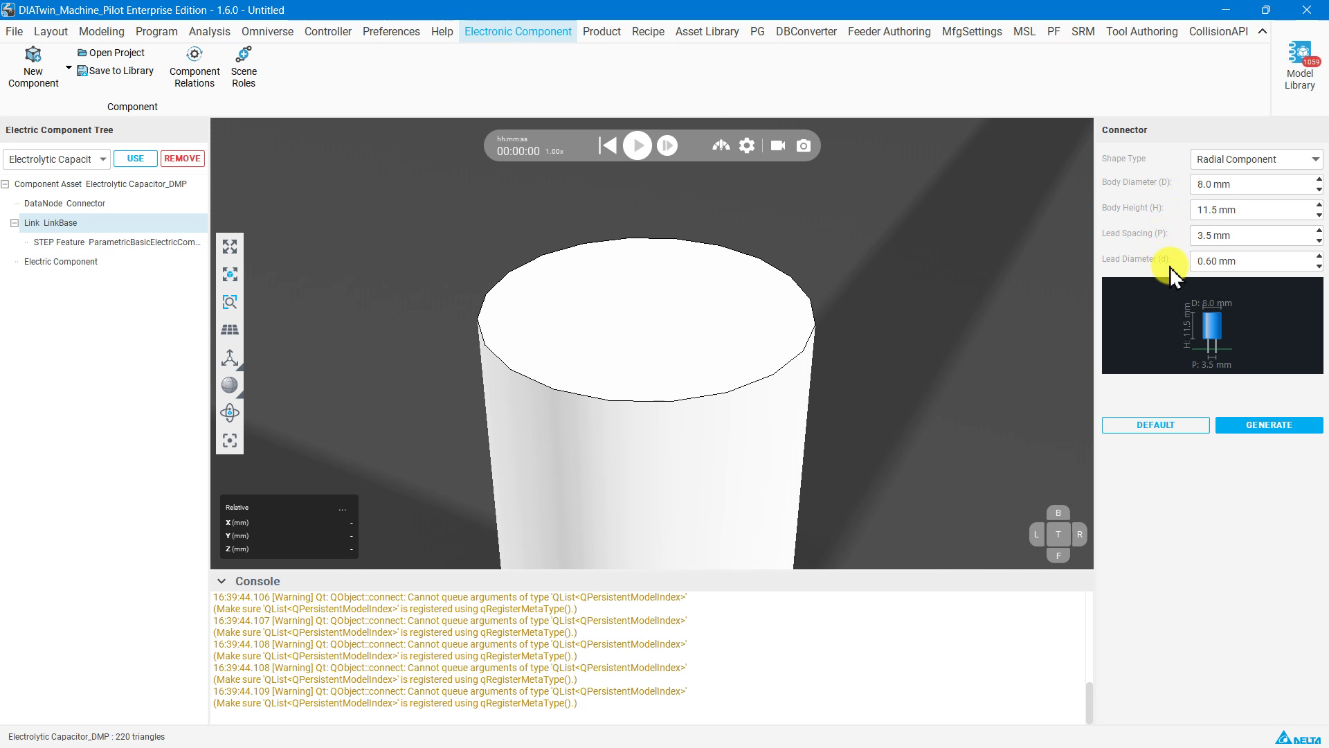Rewind simulation to the start
Screen dimensions: 1329x748
[608, 145]
